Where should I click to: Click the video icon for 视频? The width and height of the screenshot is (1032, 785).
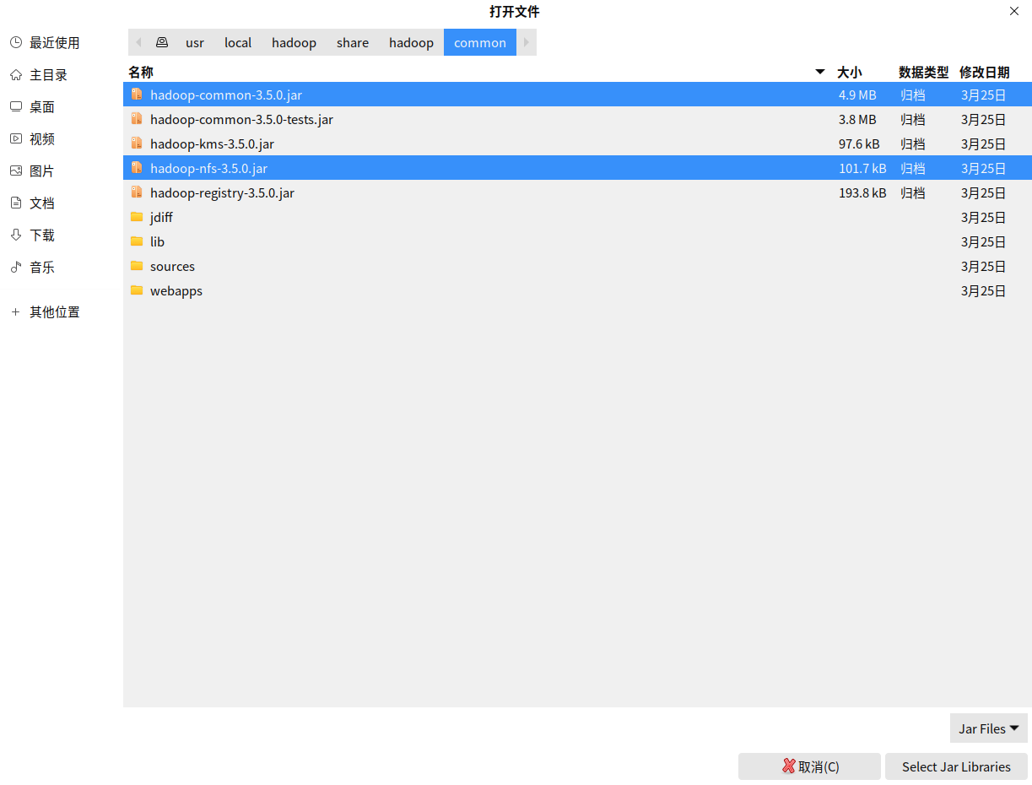point(15,138)
